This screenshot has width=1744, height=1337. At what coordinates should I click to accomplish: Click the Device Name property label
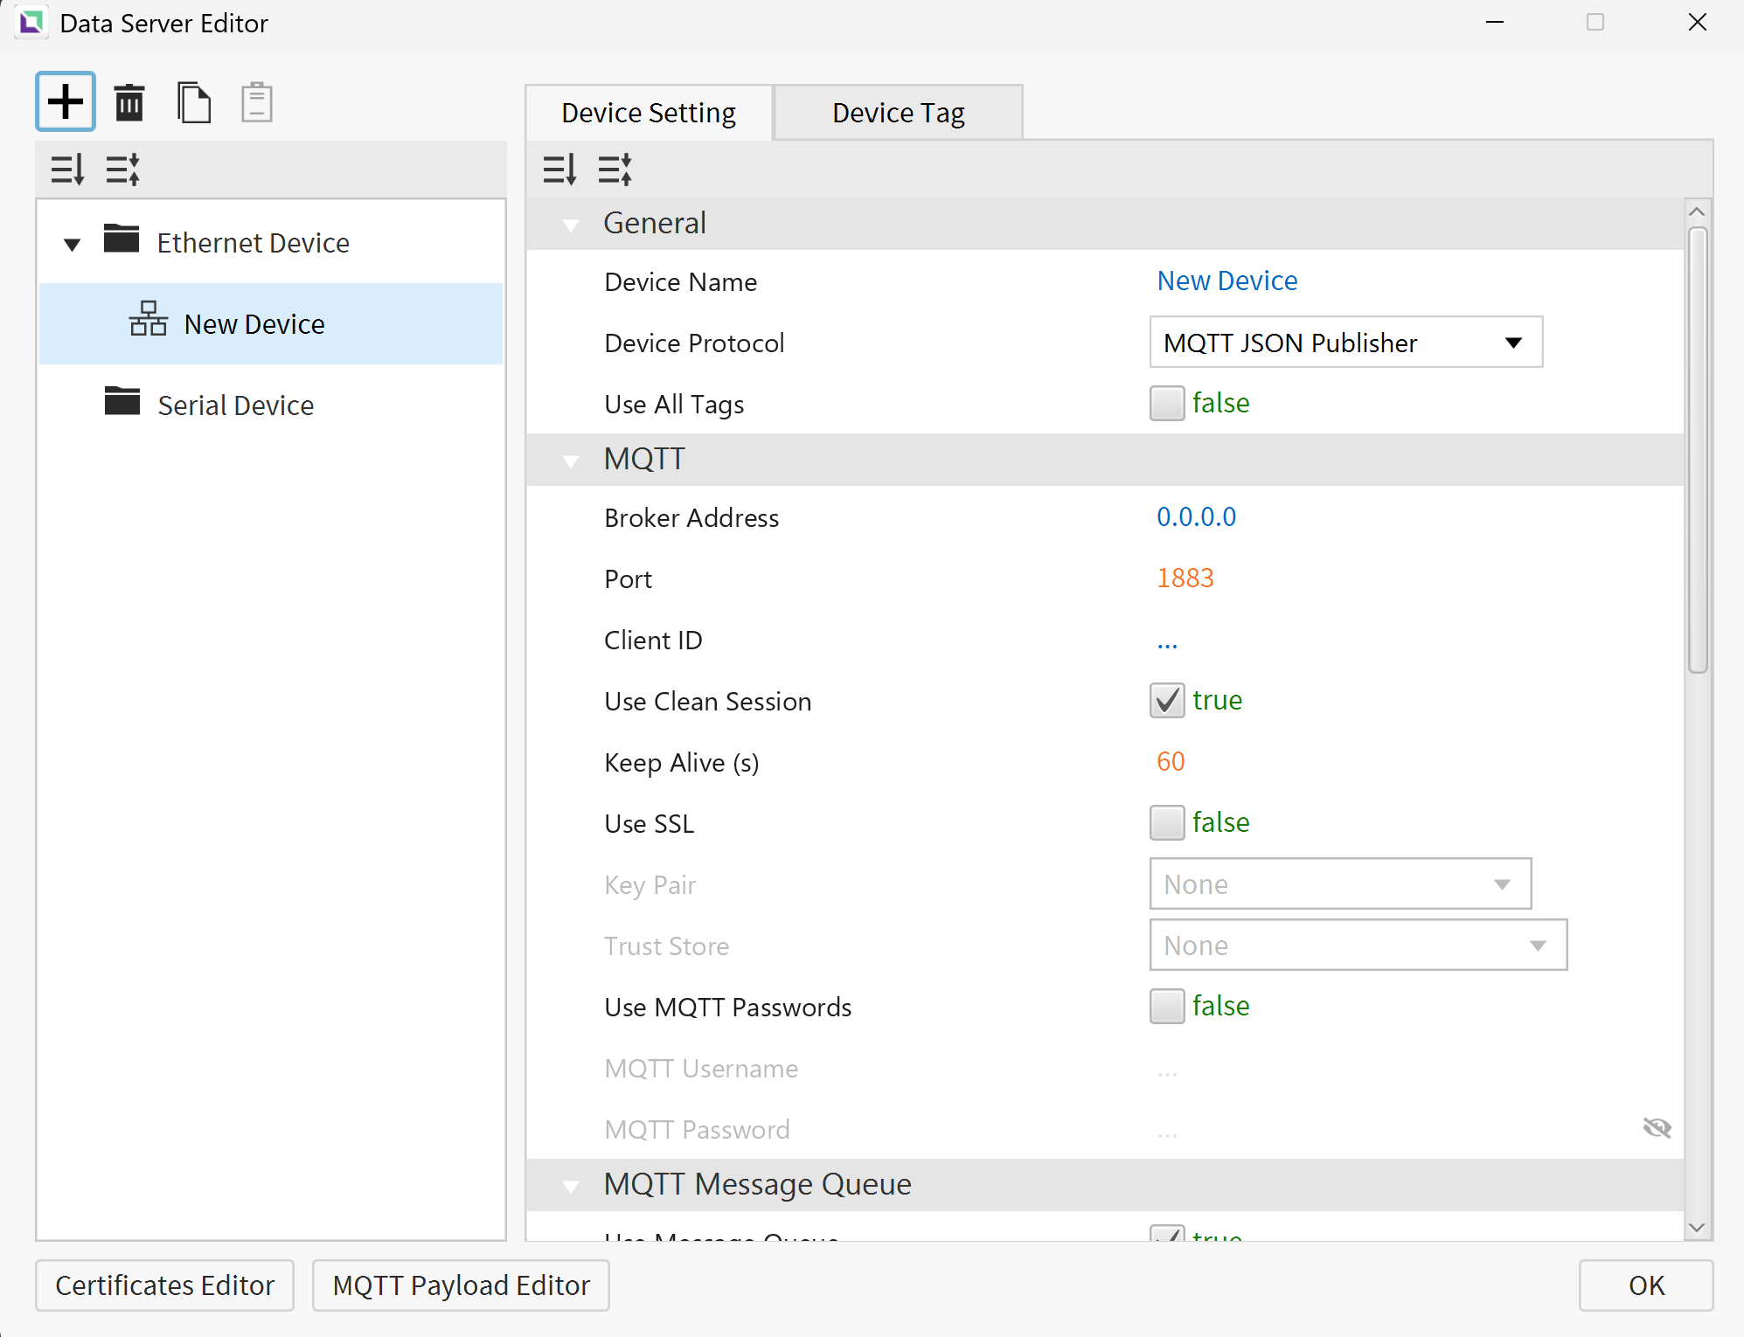pyautogui.click(x=681, y=282)
